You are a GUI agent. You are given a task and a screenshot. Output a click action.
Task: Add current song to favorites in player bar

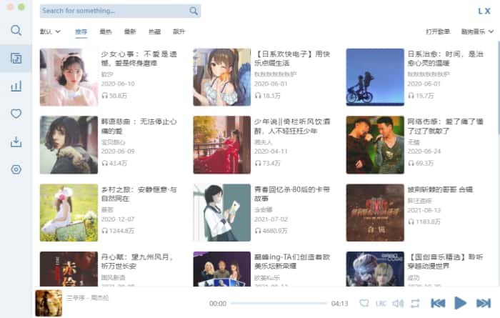tap(364, 303)
